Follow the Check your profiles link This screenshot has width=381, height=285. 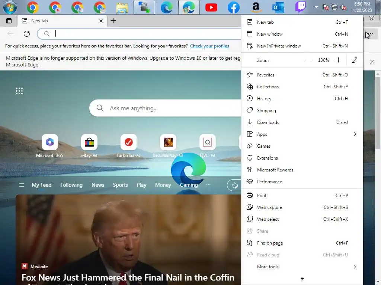click(x=209, y=46)
